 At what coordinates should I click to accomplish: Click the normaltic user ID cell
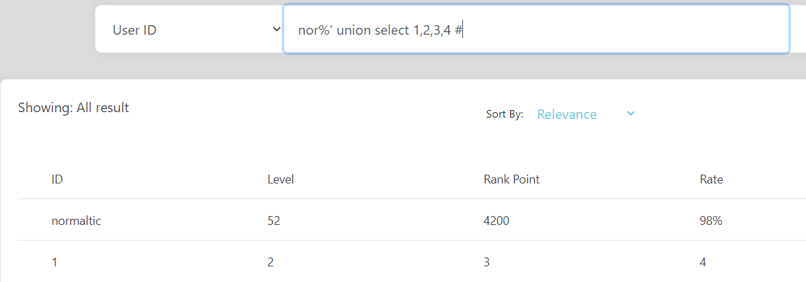pos(76,221)
